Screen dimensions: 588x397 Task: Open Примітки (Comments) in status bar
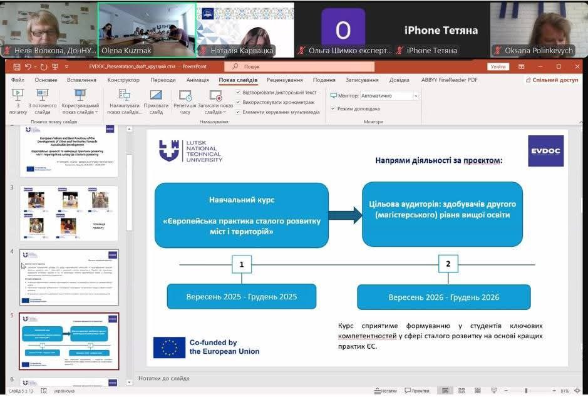coord(416,391)
